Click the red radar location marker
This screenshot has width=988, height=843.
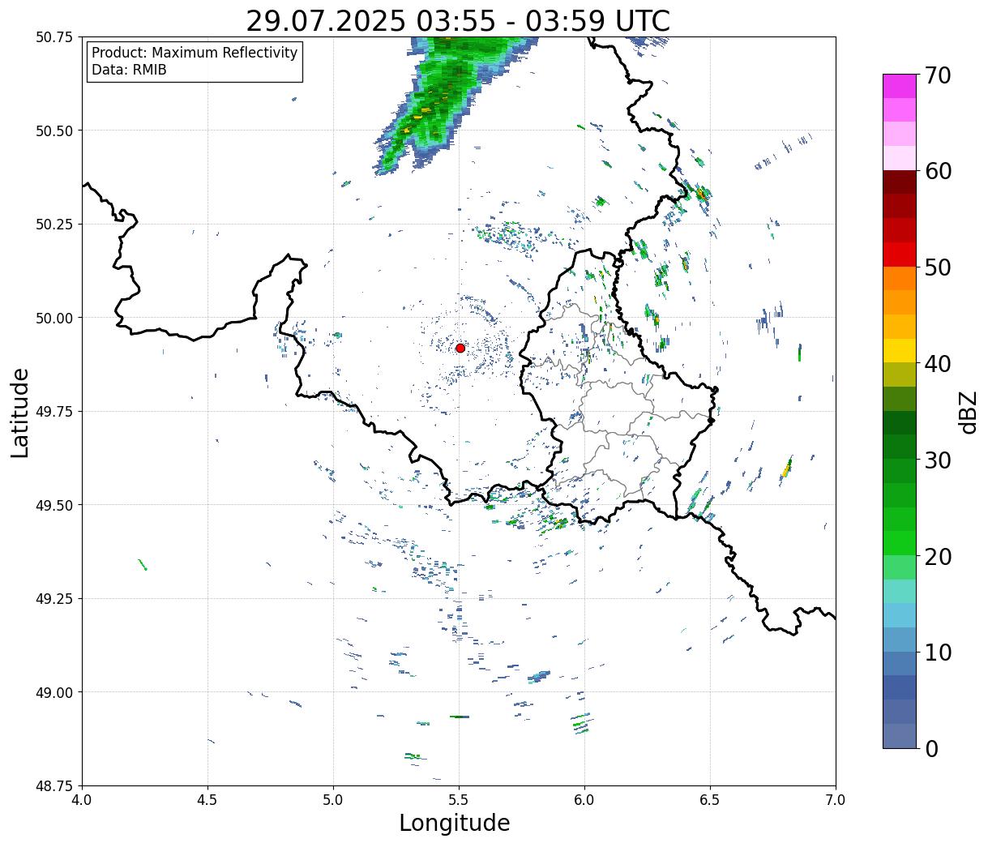[x=460, y=348]
